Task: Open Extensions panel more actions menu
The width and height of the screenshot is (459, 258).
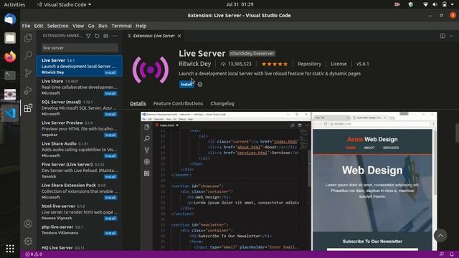Action: (115, 36)
